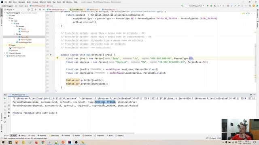This screenshot has width=259, height=145.
Task: Open the ModelMapperTest run configuration dropdown
Action: pyautogui.click(x=195, y=6)
